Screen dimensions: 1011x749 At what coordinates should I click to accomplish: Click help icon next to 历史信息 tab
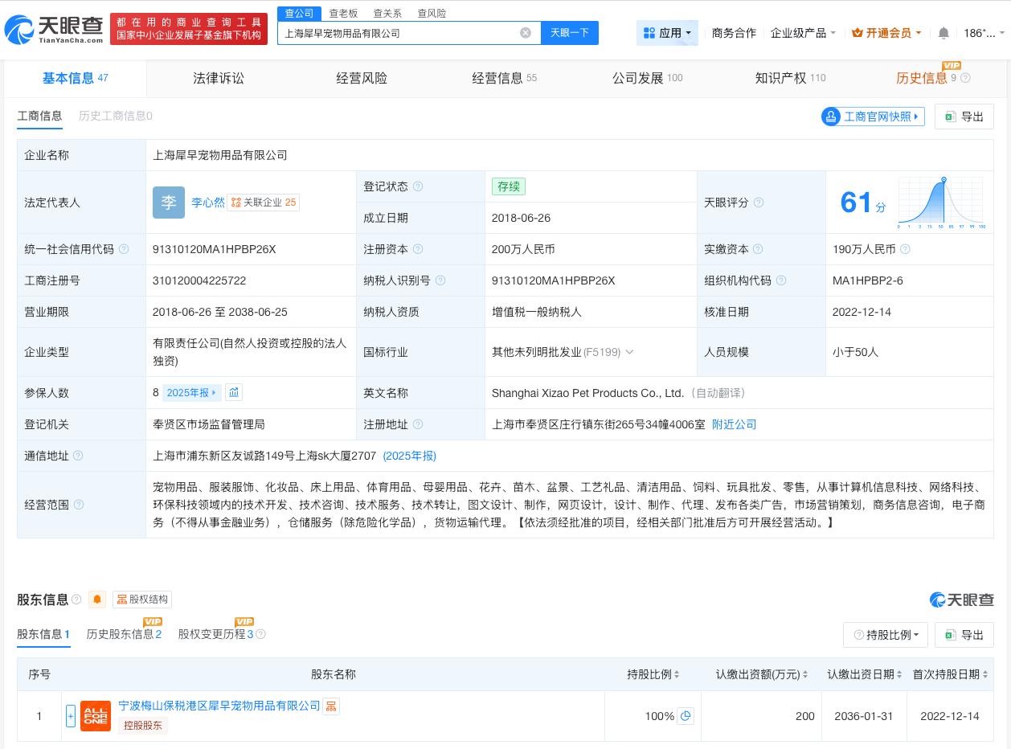point(965,78)
